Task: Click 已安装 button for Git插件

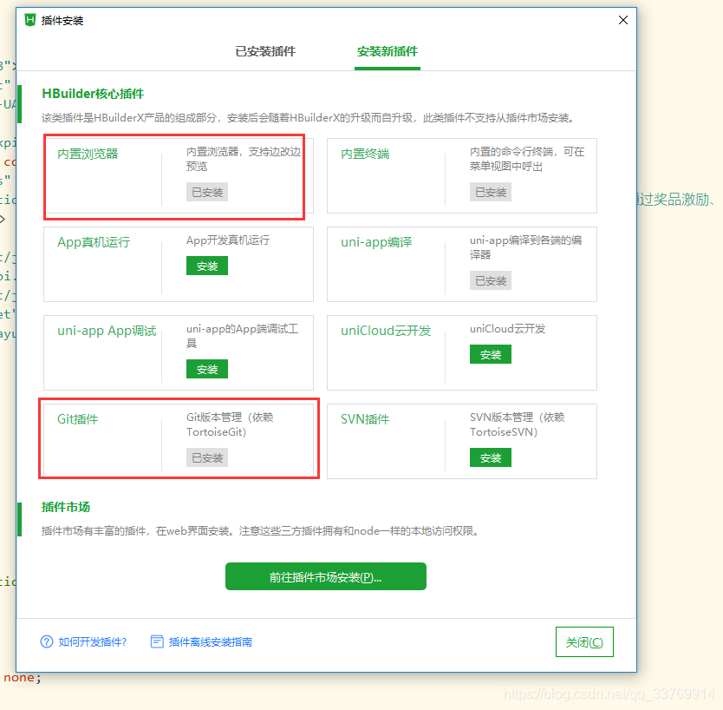Action: [x=207, y=458]
